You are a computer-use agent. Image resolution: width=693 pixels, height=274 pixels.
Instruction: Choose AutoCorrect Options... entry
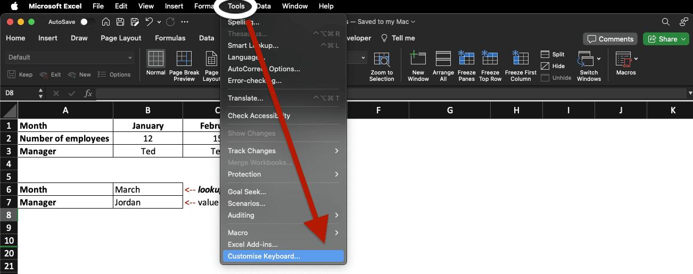(x=283, y=69)
